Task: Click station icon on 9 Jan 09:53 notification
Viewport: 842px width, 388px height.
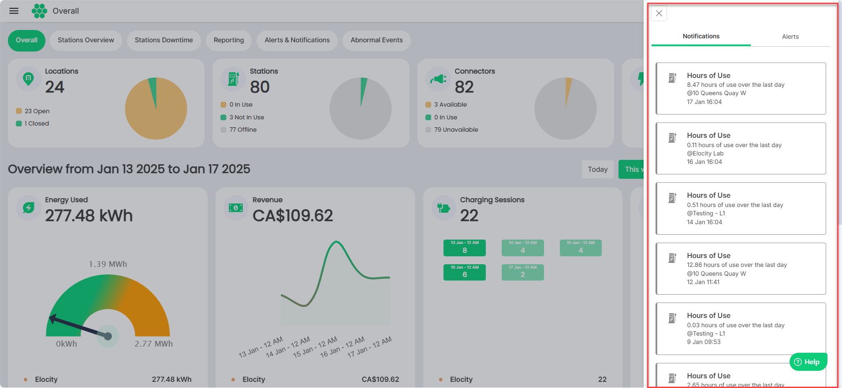Action: click(672, 318)
